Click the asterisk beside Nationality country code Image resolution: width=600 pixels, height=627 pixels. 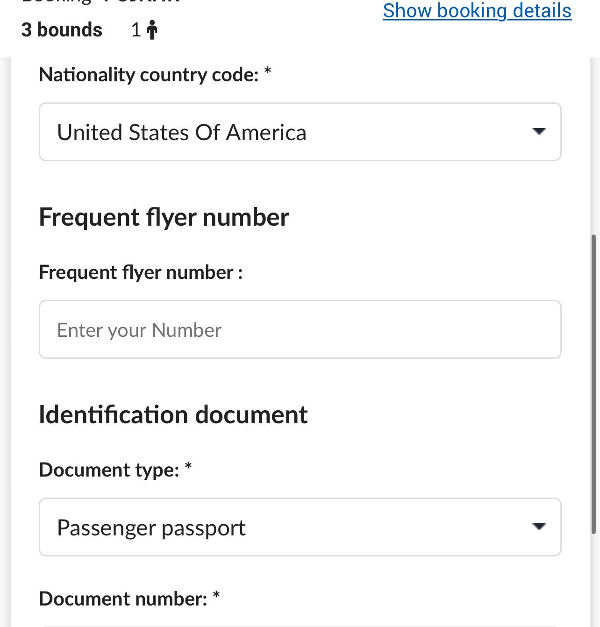(x=268, y=71)
